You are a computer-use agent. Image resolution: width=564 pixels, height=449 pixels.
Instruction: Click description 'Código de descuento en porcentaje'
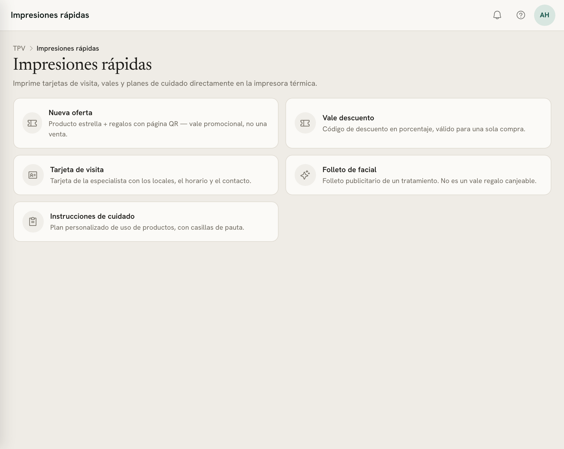424,129
